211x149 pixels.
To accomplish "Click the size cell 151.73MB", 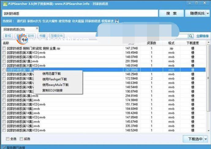I will point(131,104).
